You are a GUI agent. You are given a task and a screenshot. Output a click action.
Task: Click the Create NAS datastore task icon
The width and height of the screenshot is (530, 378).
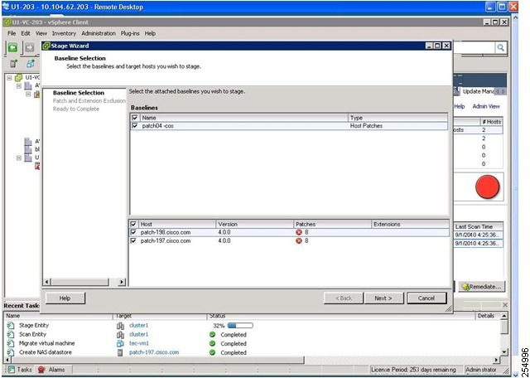11,352
